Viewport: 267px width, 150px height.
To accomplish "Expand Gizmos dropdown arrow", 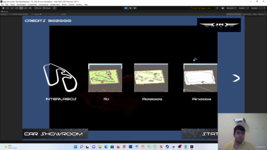I will 265,14.
